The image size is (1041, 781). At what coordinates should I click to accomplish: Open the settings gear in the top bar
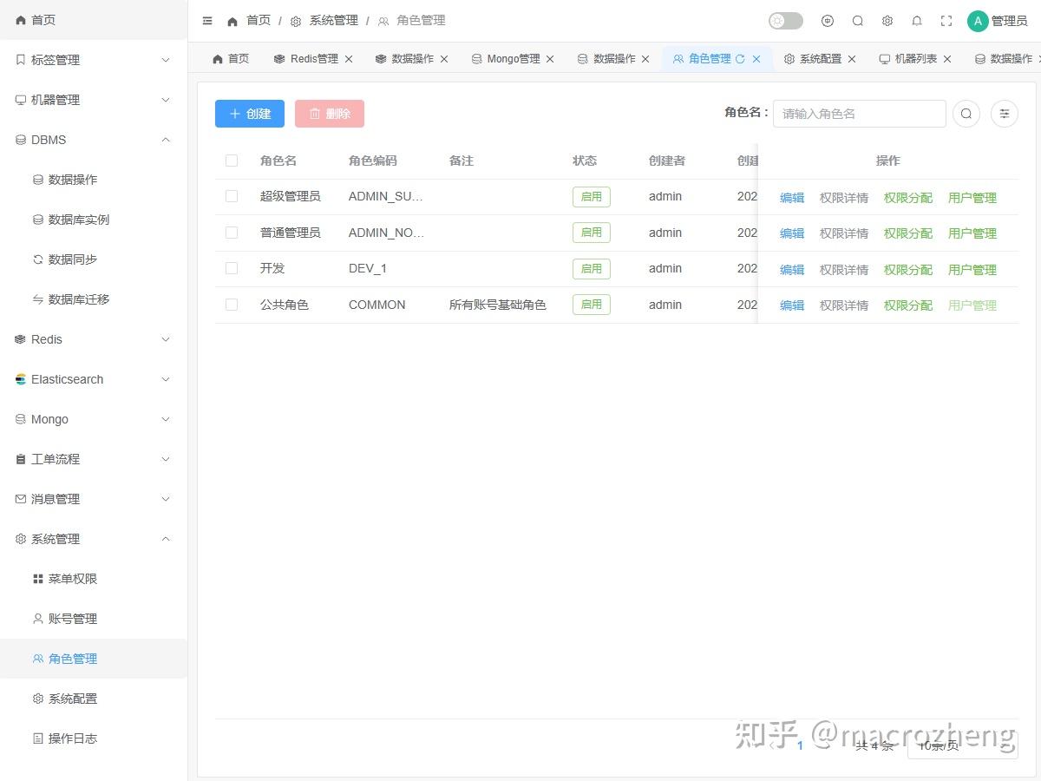pyautogui.click(x=887, y=20)
